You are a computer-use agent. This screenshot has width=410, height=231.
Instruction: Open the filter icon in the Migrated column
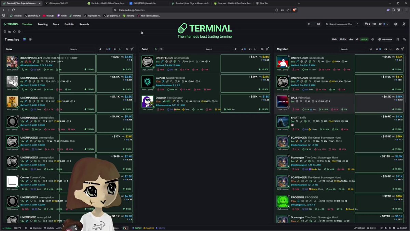click(402, 49)
